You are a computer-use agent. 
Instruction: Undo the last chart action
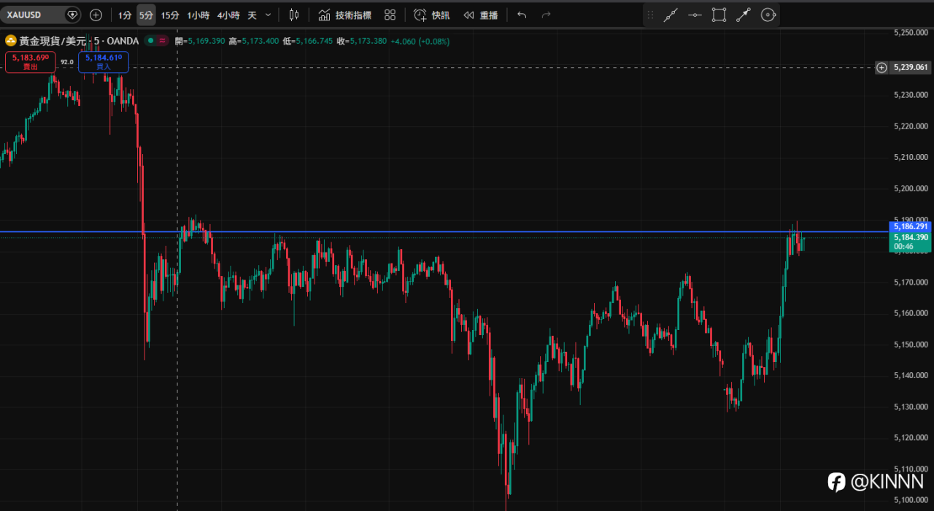tap(522, 15)
